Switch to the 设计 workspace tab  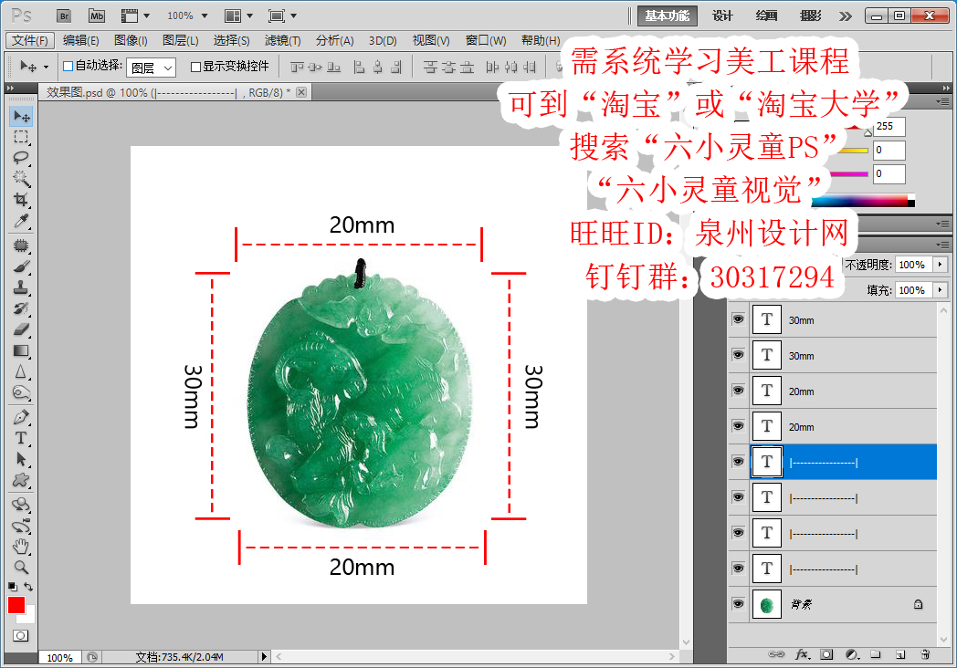[720, 16]
